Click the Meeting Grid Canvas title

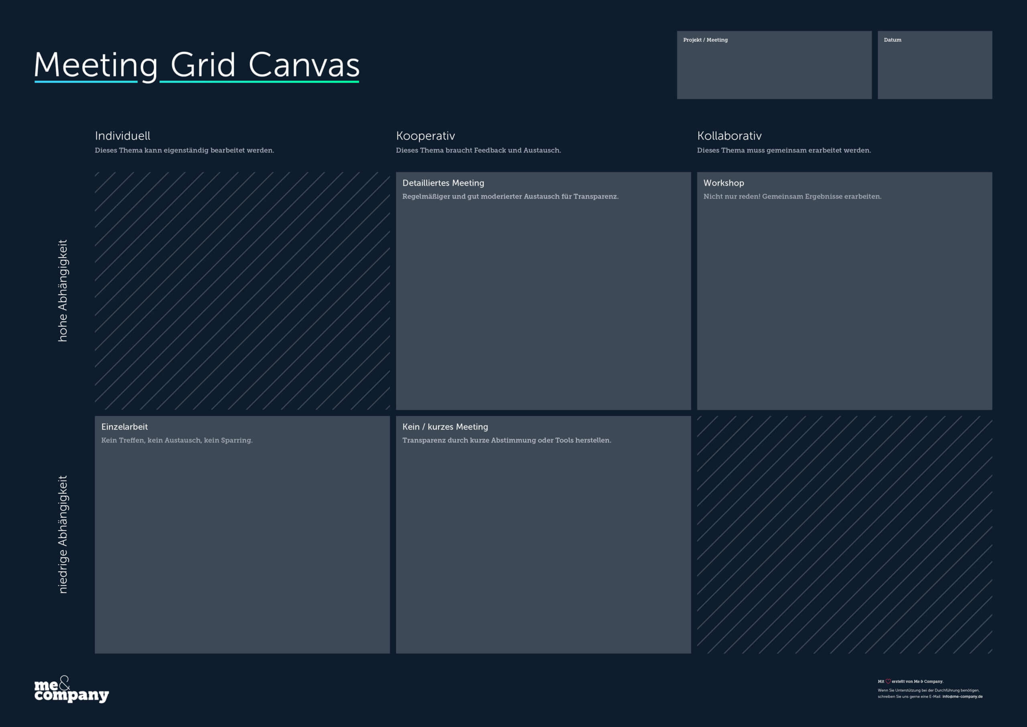(196, 65)
